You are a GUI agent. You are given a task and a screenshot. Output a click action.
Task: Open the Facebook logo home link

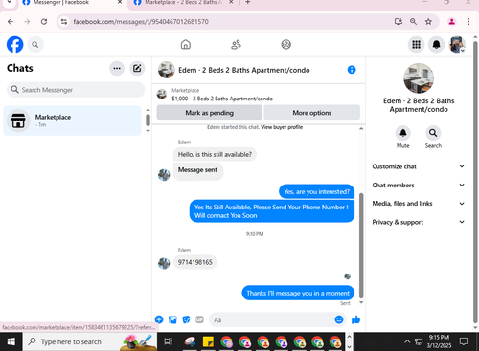15,44
